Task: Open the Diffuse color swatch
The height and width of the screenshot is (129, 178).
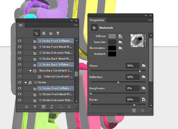Action: pyautogui.click(x=112, y=36)
